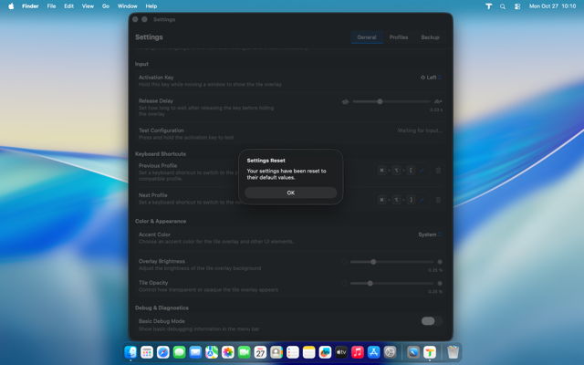The image size is (584, 365).
Task: Open the Accent Color System dropdown
Action: click(429, 235)
